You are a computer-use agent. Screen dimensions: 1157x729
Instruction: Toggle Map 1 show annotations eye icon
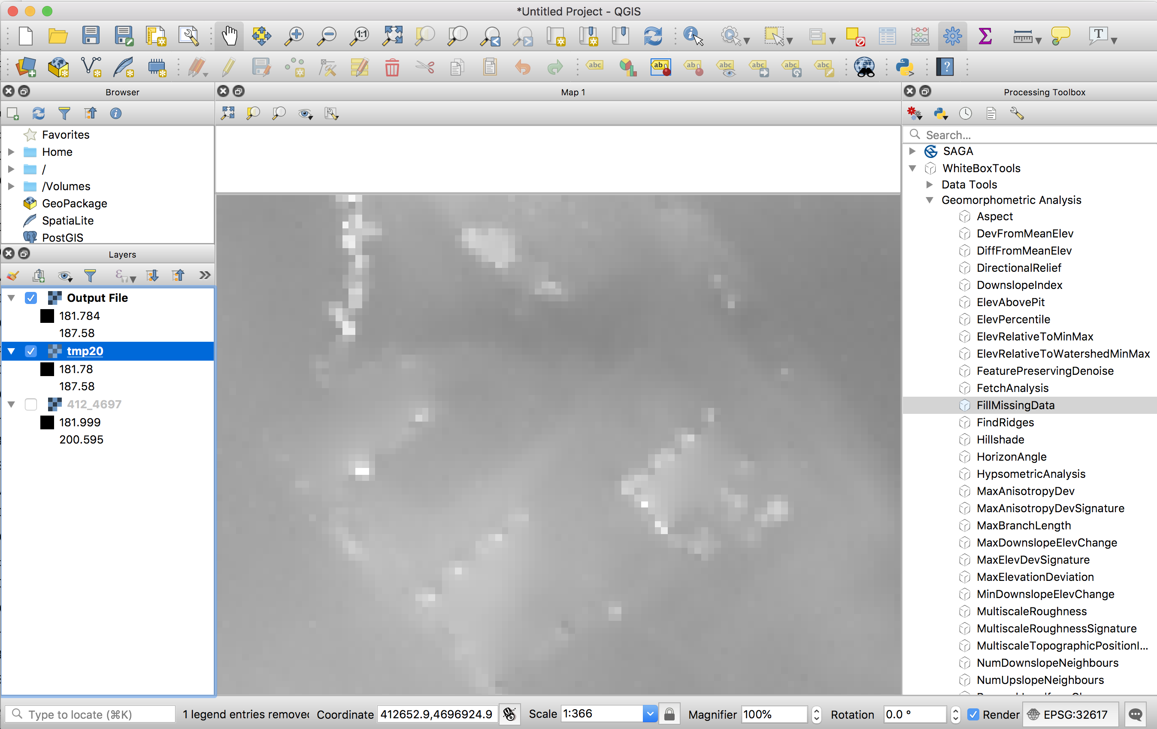[x=305, y=113]
